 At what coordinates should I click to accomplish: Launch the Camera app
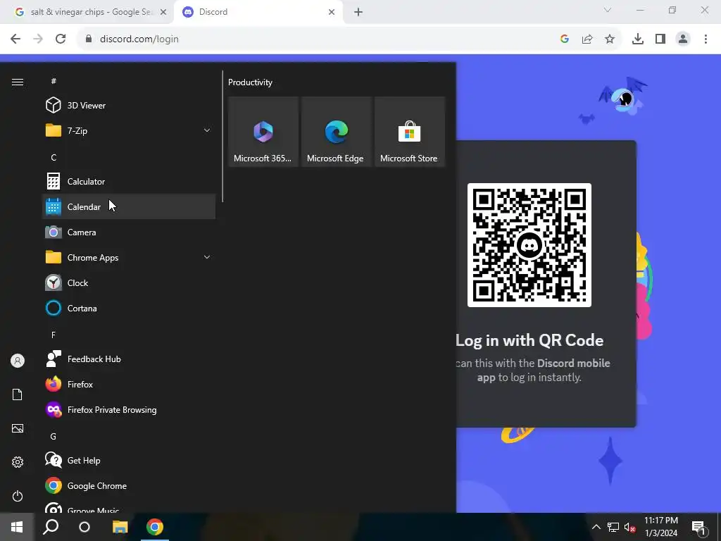129,232
